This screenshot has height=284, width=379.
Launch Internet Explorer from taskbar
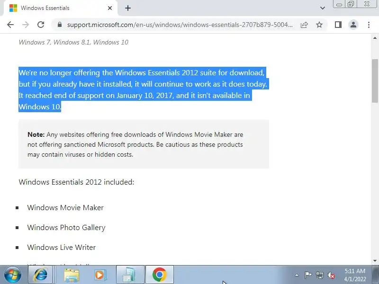pyautogui.click(x=40, y=275)
